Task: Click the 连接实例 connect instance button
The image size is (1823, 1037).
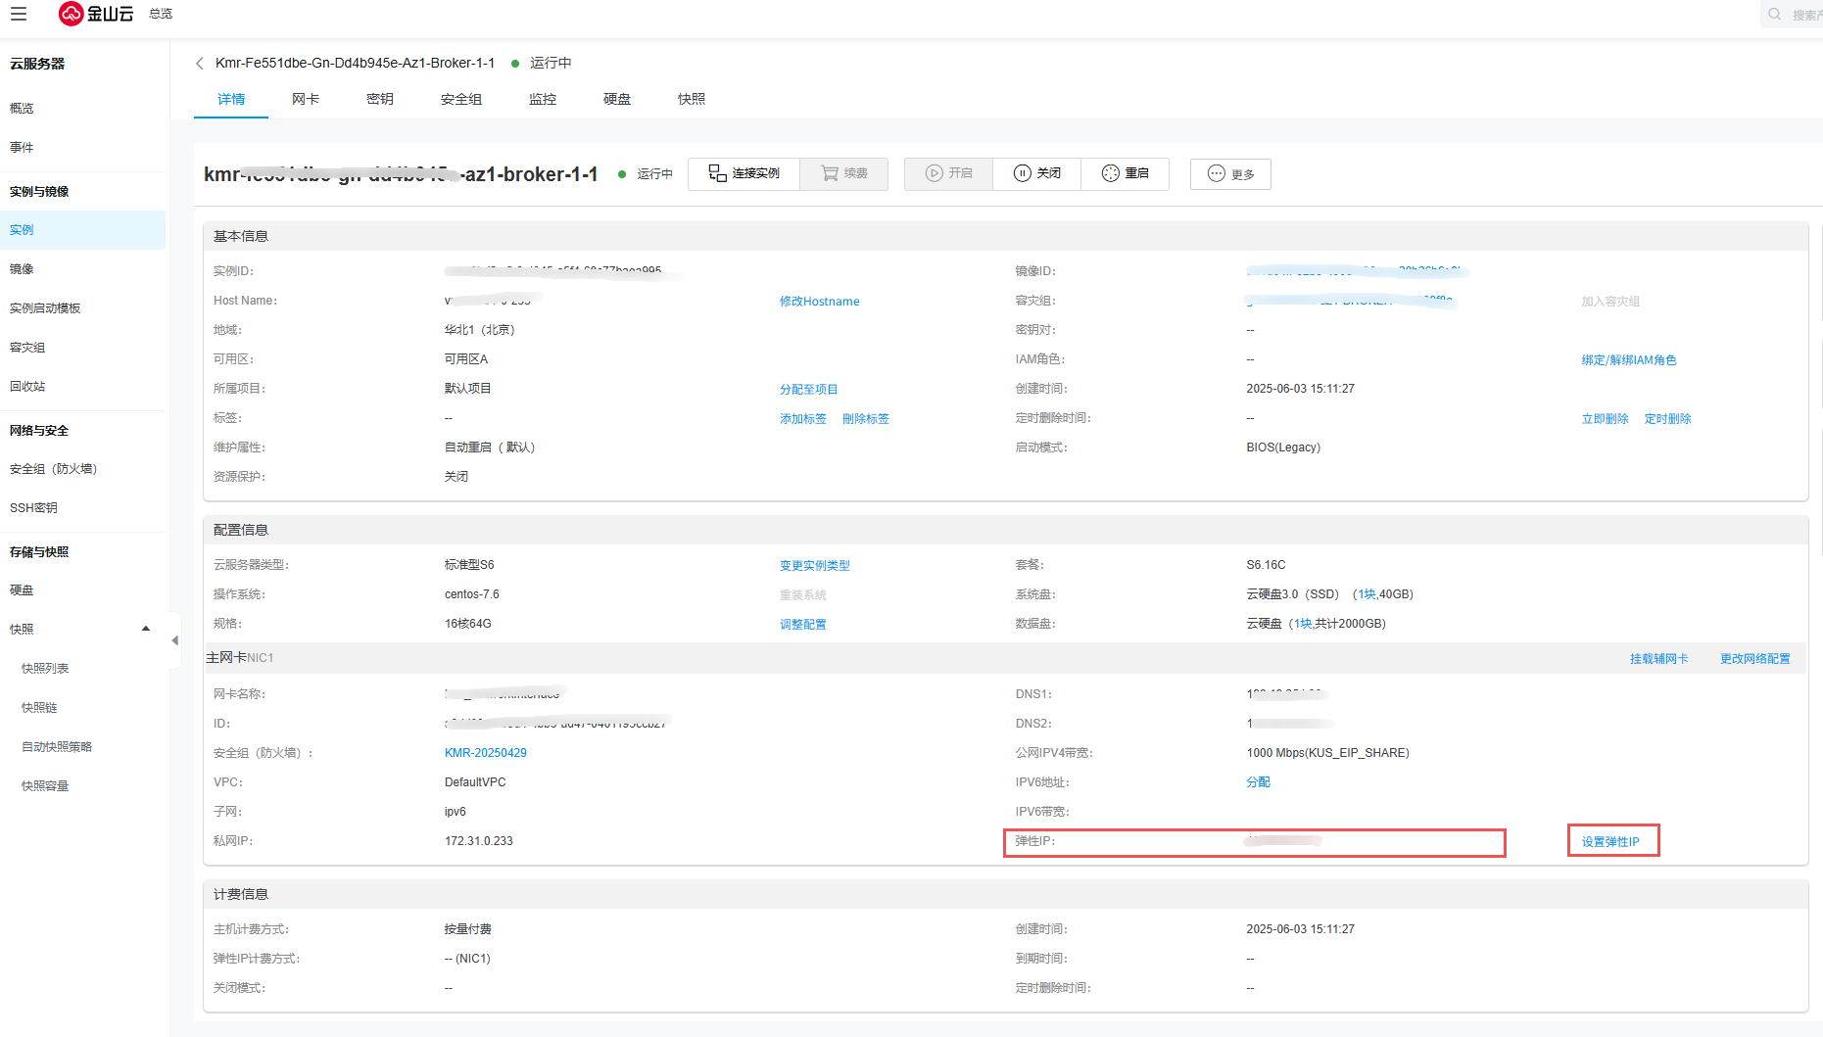Action: point(744,173)
